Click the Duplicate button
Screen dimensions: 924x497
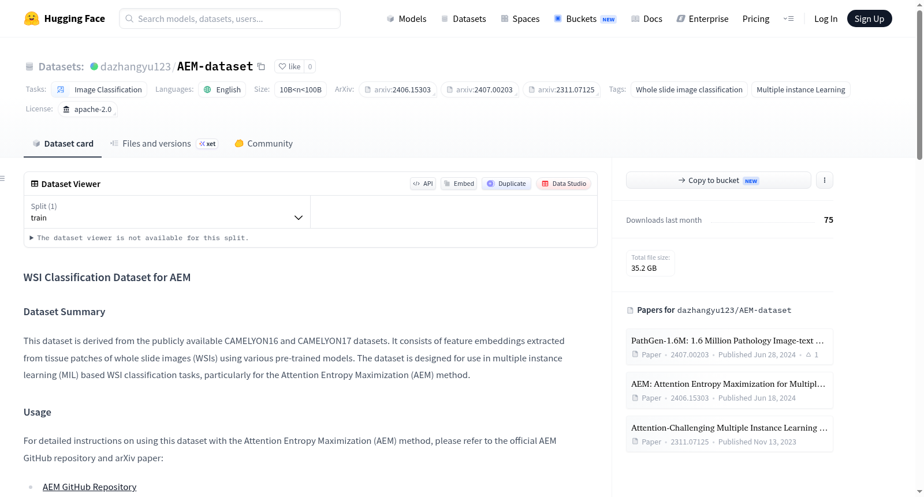point(506,184)
